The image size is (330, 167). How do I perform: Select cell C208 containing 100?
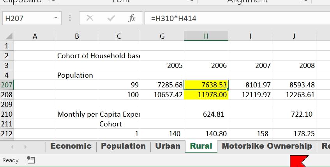119,94
